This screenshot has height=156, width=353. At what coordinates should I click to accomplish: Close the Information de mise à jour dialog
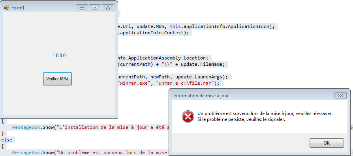click(340, 95)
